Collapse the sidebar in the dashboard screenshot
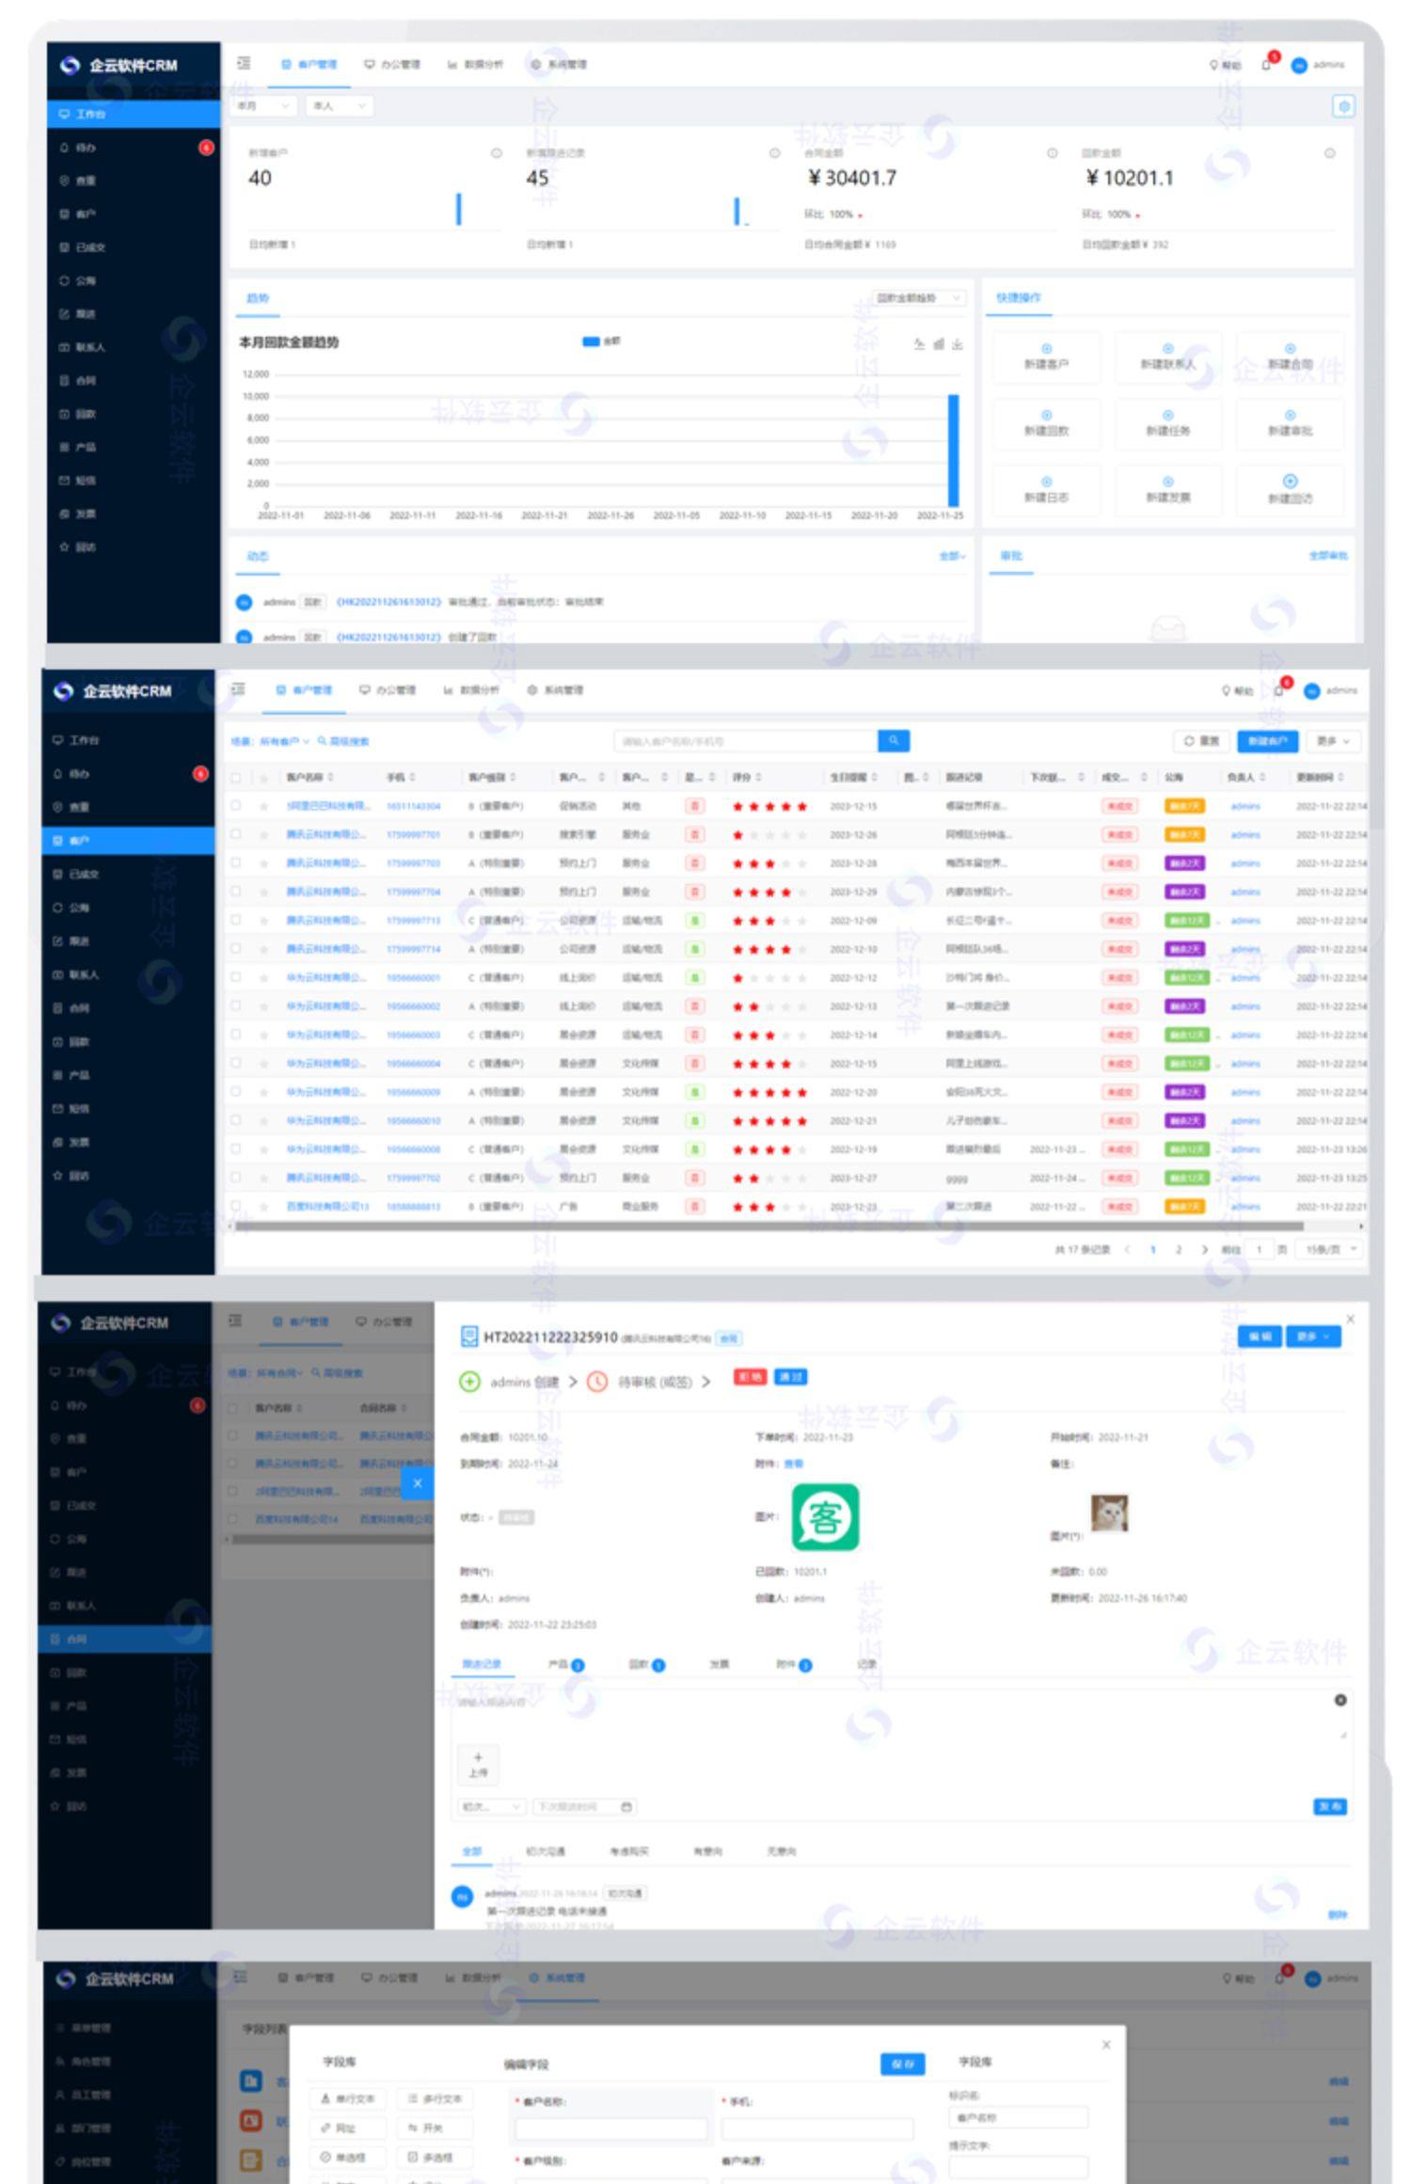 pyautogui.click(x=244, y=64)
